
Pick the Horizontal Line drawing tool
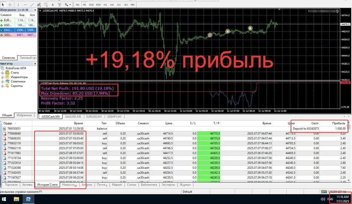click(x=25, y=5)
